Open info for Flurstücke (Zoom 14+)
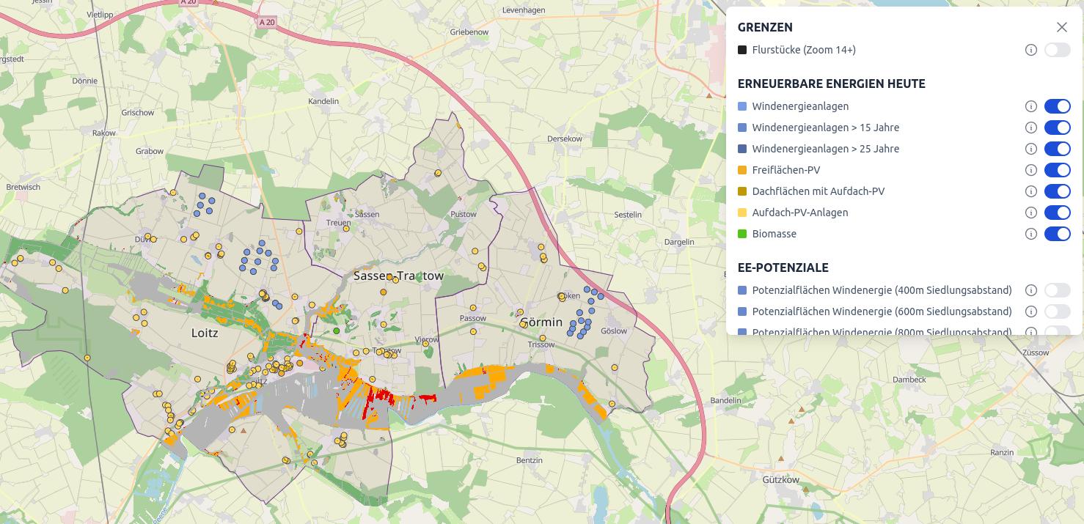 pyautogui.click(x=1030, y=50)
